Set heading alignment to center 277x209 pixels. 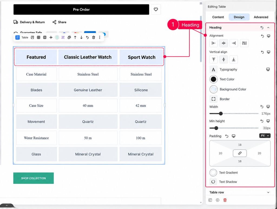(x=224, y=43)
